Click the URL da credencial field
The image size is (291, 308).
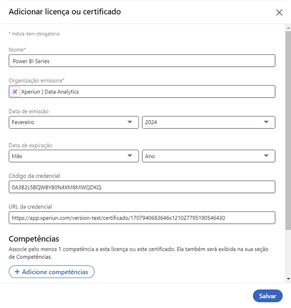[142, 218]
